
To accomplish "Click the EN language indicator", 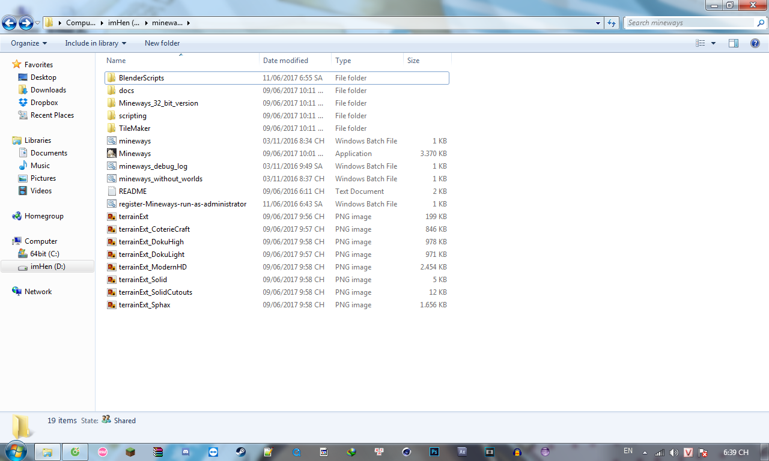I will [x=628, y=451].
